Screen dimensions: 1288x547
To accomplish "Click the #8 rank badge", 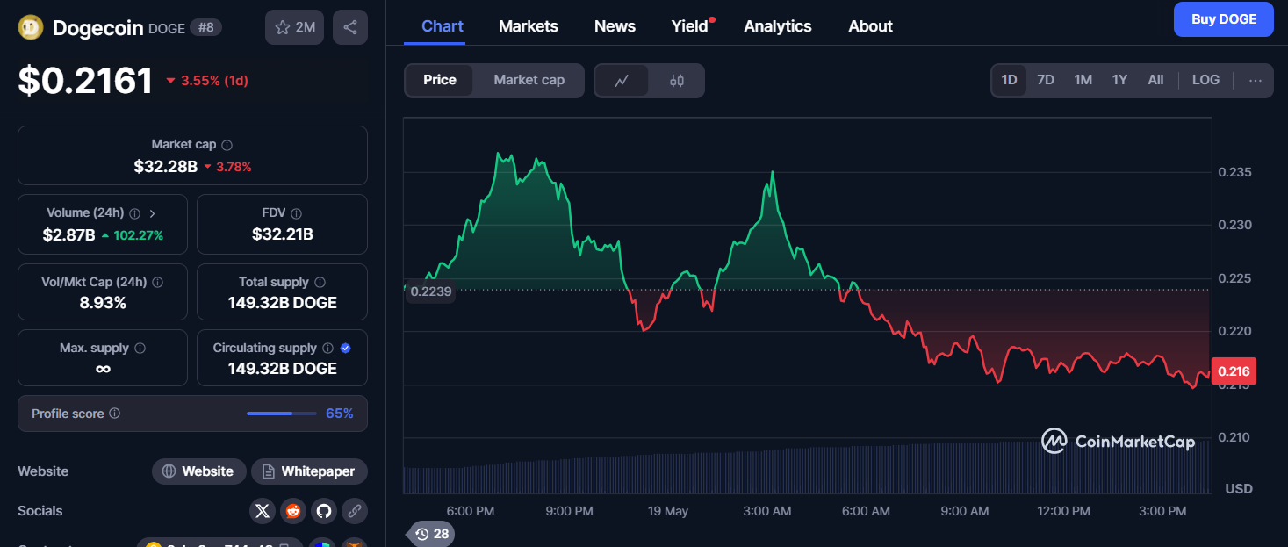I will click(206, 28).
